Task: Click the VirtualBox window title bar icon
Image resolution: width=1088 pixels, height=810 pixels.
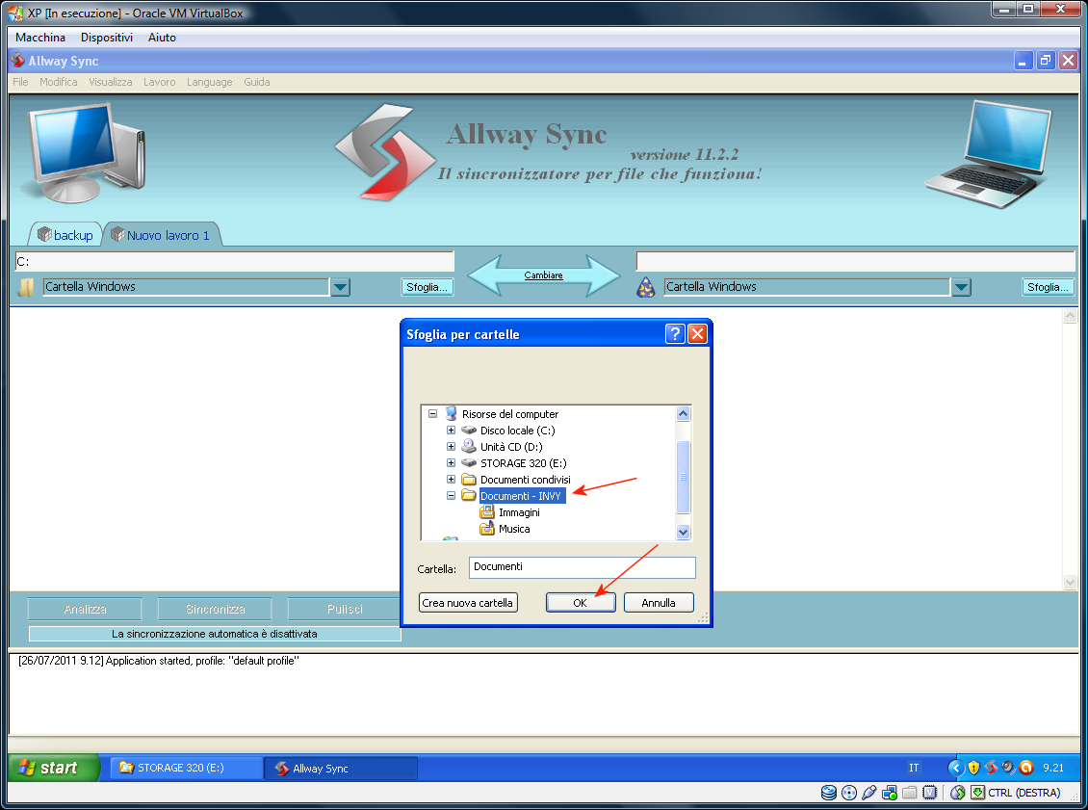Action: pos(15,13)
